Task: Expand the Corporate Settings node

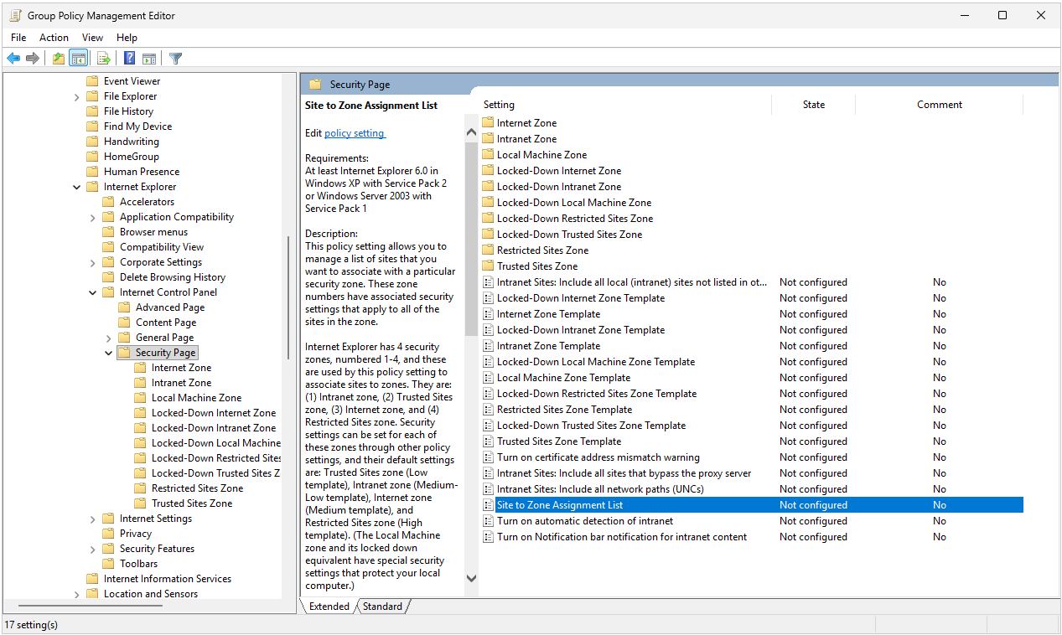Action: [x=93, y=262]
